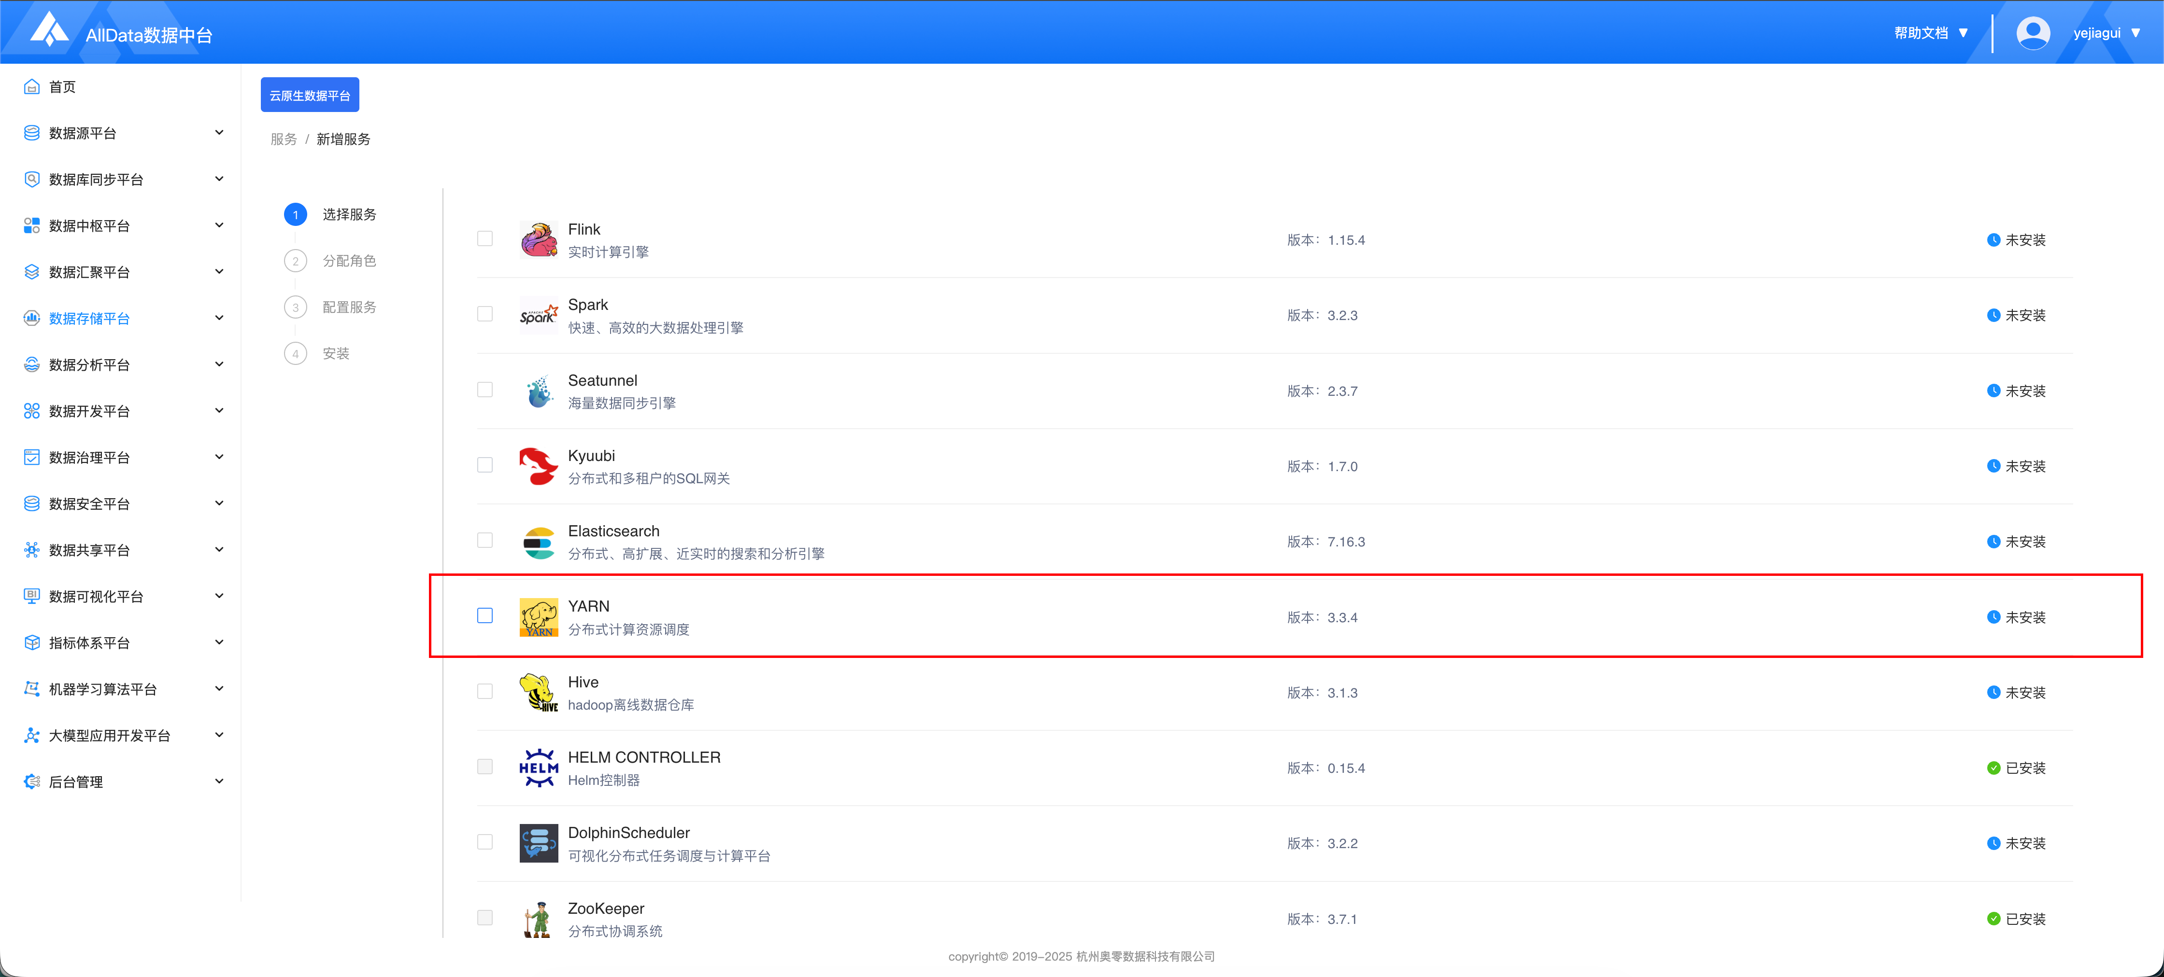This screenshot has width=2164, height=977.
Task: Click the 服务 breadcrumb link
Action: point(283,140)
